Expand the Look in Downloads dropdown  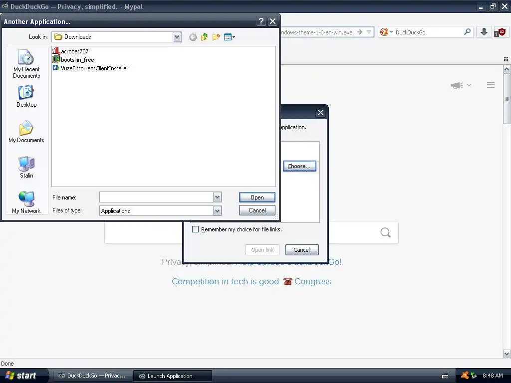[177, 37]
